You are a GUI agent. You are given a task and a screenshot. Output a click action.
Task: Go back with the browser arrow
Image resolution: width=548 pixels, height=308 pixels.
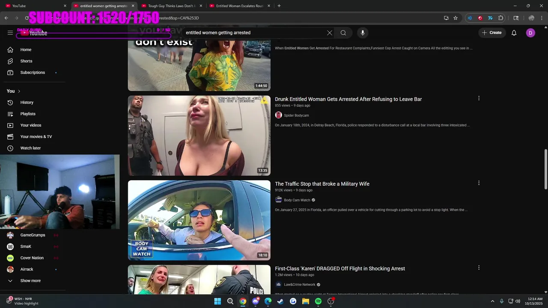(x=6, y=18)
